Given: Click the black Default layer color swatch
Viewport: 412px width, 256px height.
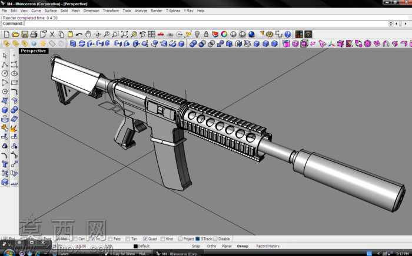Looking at the screenshot, I should 135,246.
